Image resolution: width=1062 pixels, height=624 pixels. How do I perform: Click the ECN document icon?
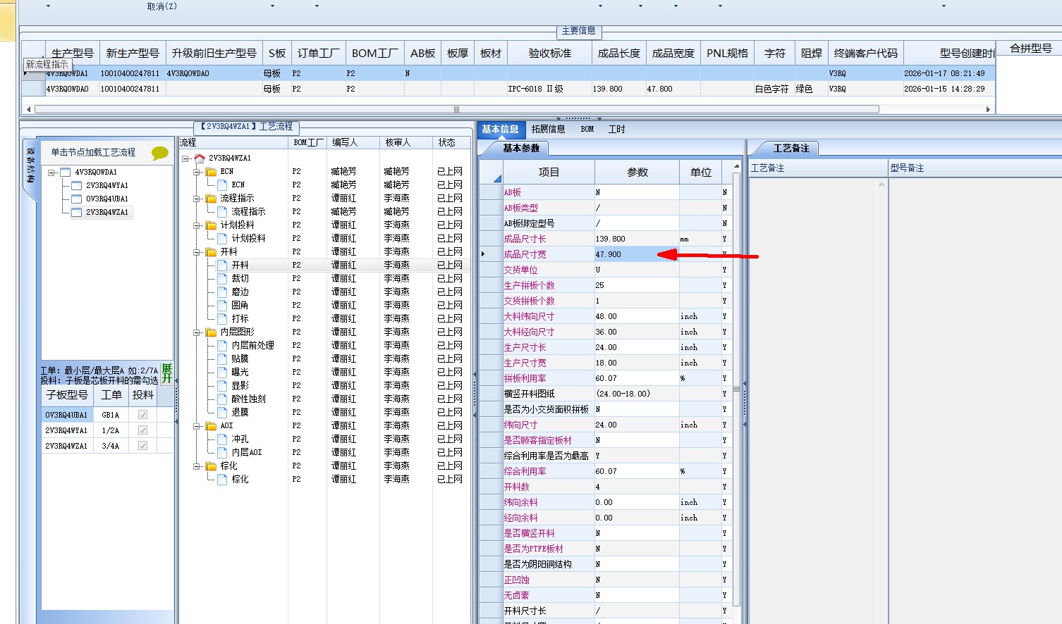tap(222, 185)
